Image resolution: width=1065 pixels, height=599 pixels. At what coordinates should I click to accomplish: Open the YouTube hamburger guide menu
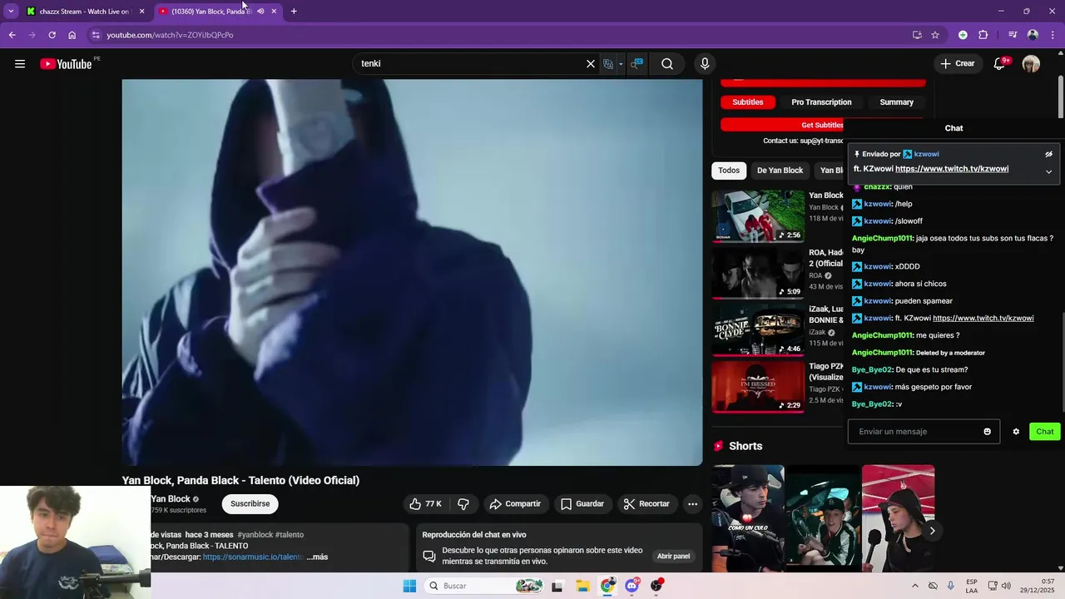[20, 64]
